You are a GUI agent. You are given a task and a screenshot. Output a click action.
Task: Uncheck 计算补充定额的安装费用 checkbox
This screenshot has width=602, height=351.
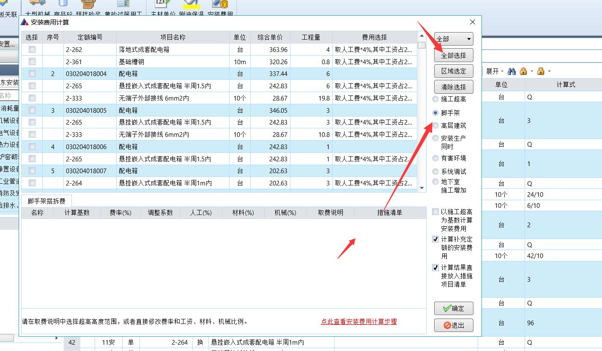pos(435,239)
